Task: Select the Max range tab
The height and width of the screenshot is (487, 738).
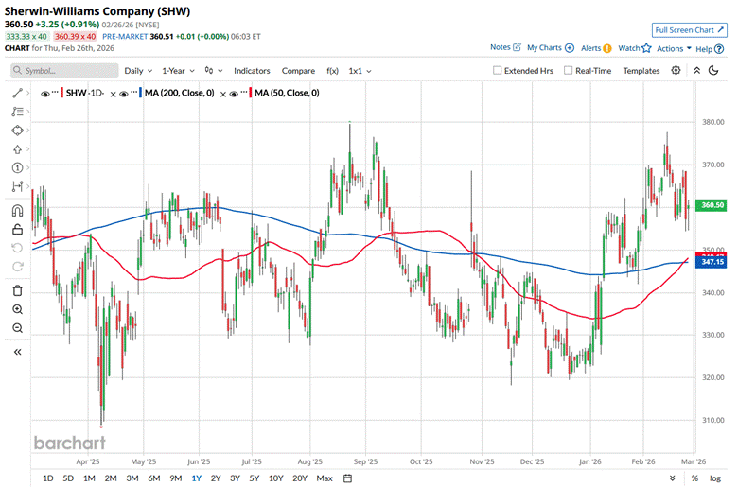Action: click(325, 478)
